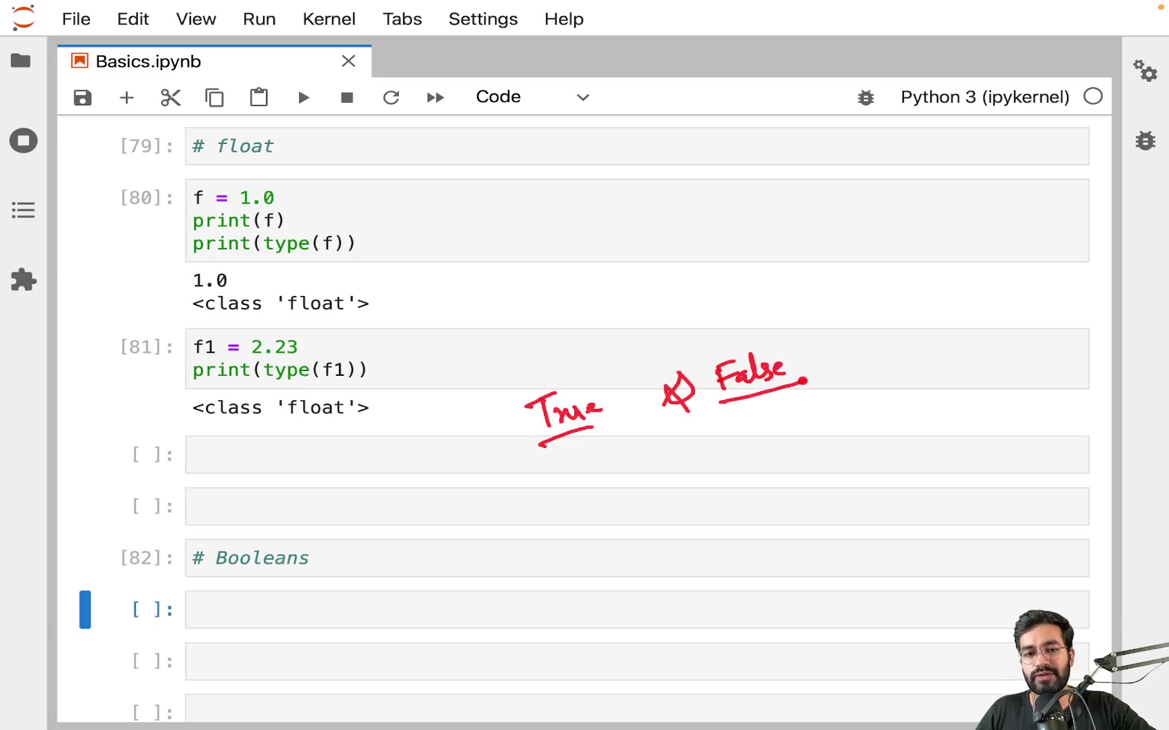1169x730 pixels.
Task: Cut the selected notebook cell
Action: pos(170,97)
